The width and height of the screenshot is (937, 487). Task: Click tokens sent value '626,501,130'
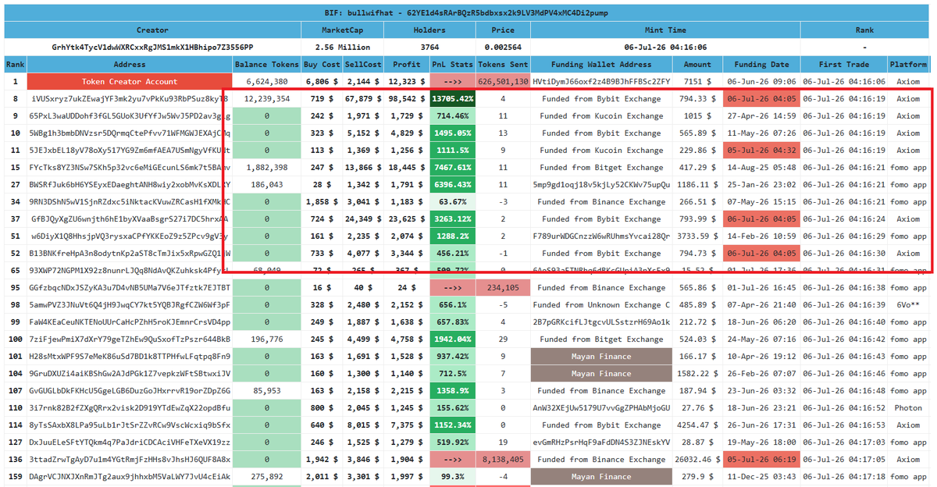coord(503,81)
